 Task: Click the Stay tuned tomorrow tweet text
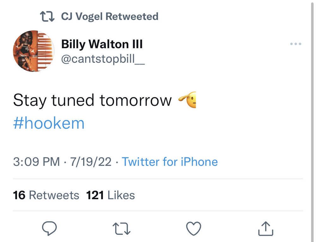92,100
